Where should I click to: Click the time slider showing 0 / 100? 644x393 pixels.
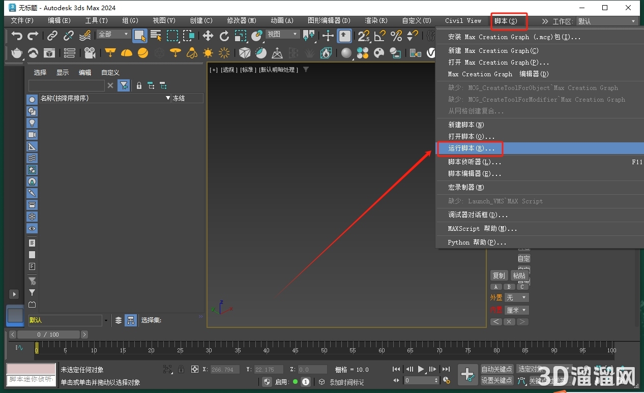(x=48, y=335)
